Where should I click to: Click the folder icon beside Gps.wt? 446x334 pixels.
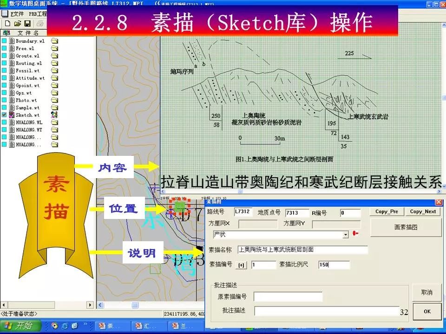coord(54,93)
